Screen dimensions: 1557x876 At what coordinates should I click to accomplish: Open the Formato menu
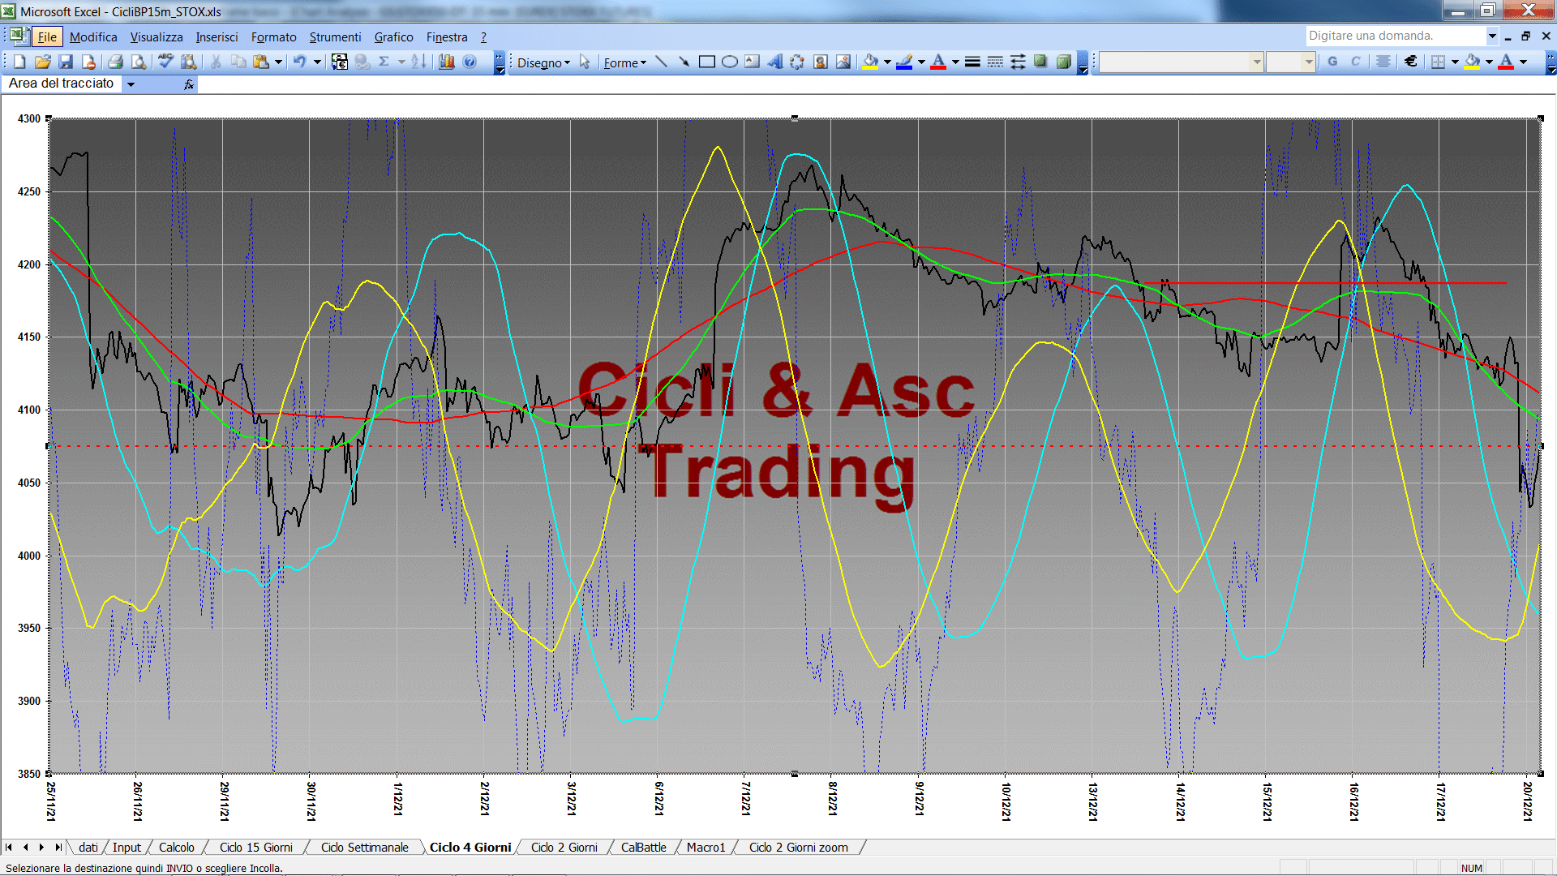point(273,36)
